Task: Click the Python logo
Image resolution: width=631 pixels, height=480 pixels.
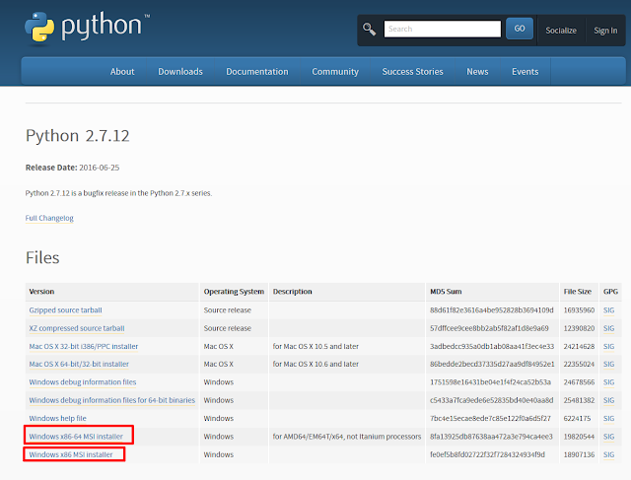Action: (x=86, y=27)
